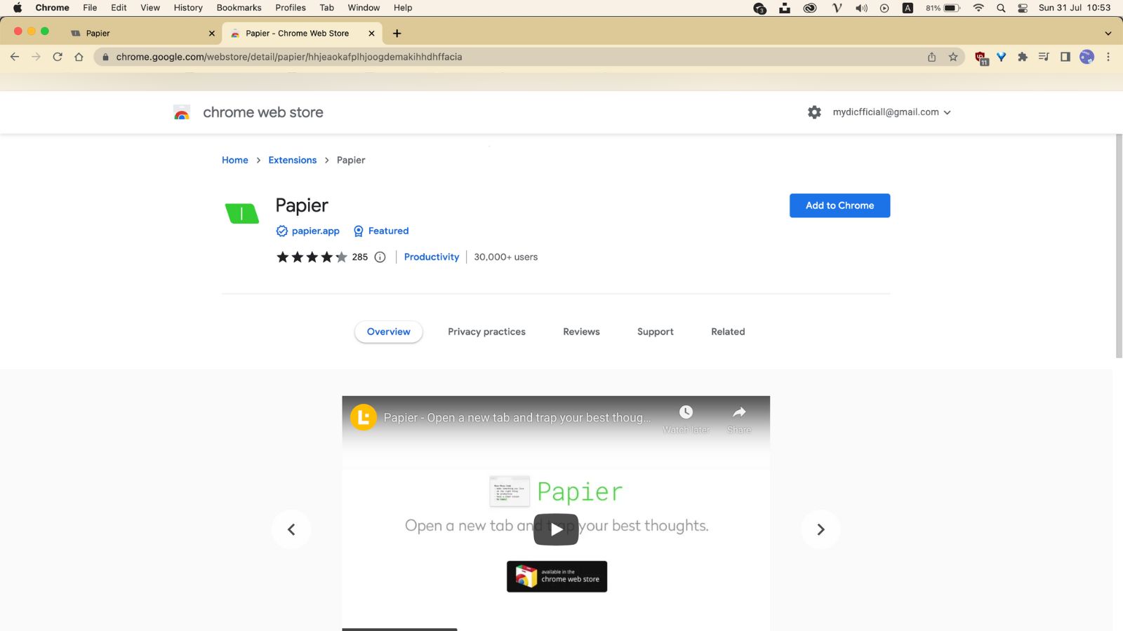Open the media control playlist icon
The width and height of the screenshot is (1123, 631).
pyautogui.click(x=1044, y=57)
